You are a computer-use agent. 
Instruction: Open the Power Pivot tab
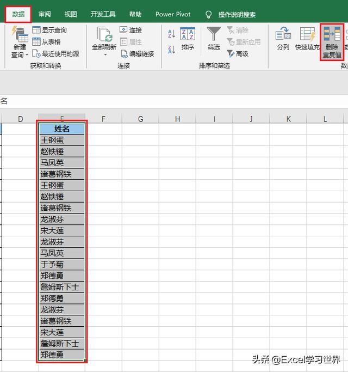pyautogui.click(x=173, y=14)
